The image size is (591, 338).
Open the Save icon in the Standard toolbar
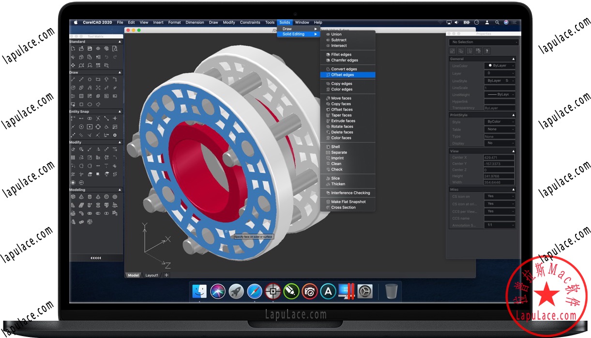tap(90, 48)
